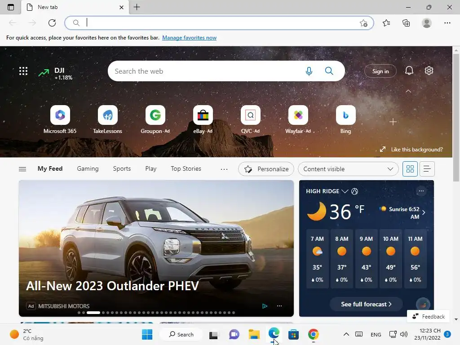Open Task View in taskbar
460x345 pixels.
(213, 334)
